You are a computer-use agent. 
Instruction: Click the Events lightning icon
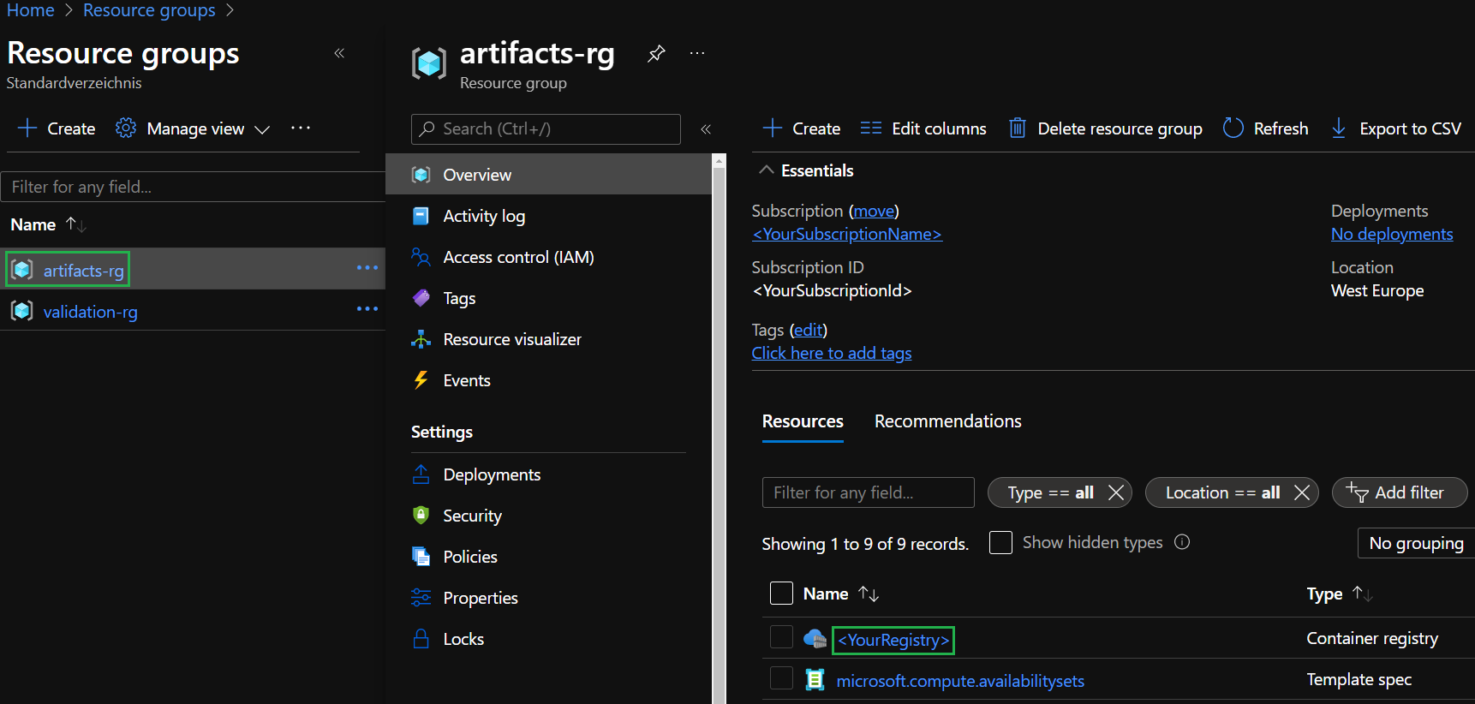tap(421, 380)
